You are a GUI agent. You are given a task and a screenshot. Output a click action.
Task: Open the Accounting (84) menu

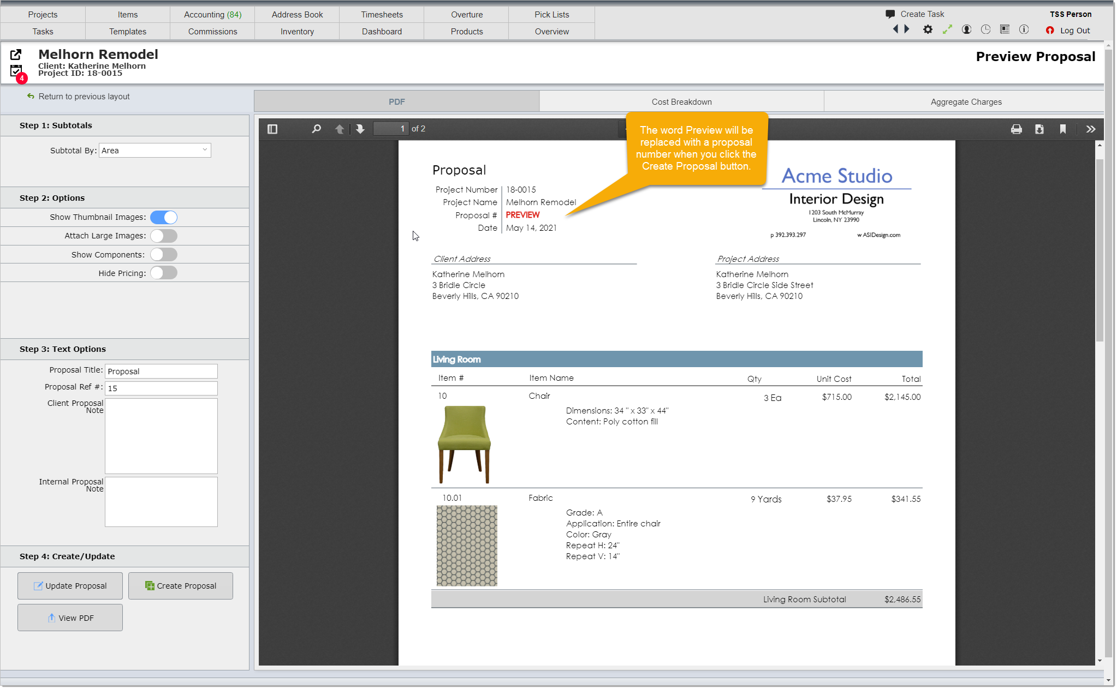(212, 14)
